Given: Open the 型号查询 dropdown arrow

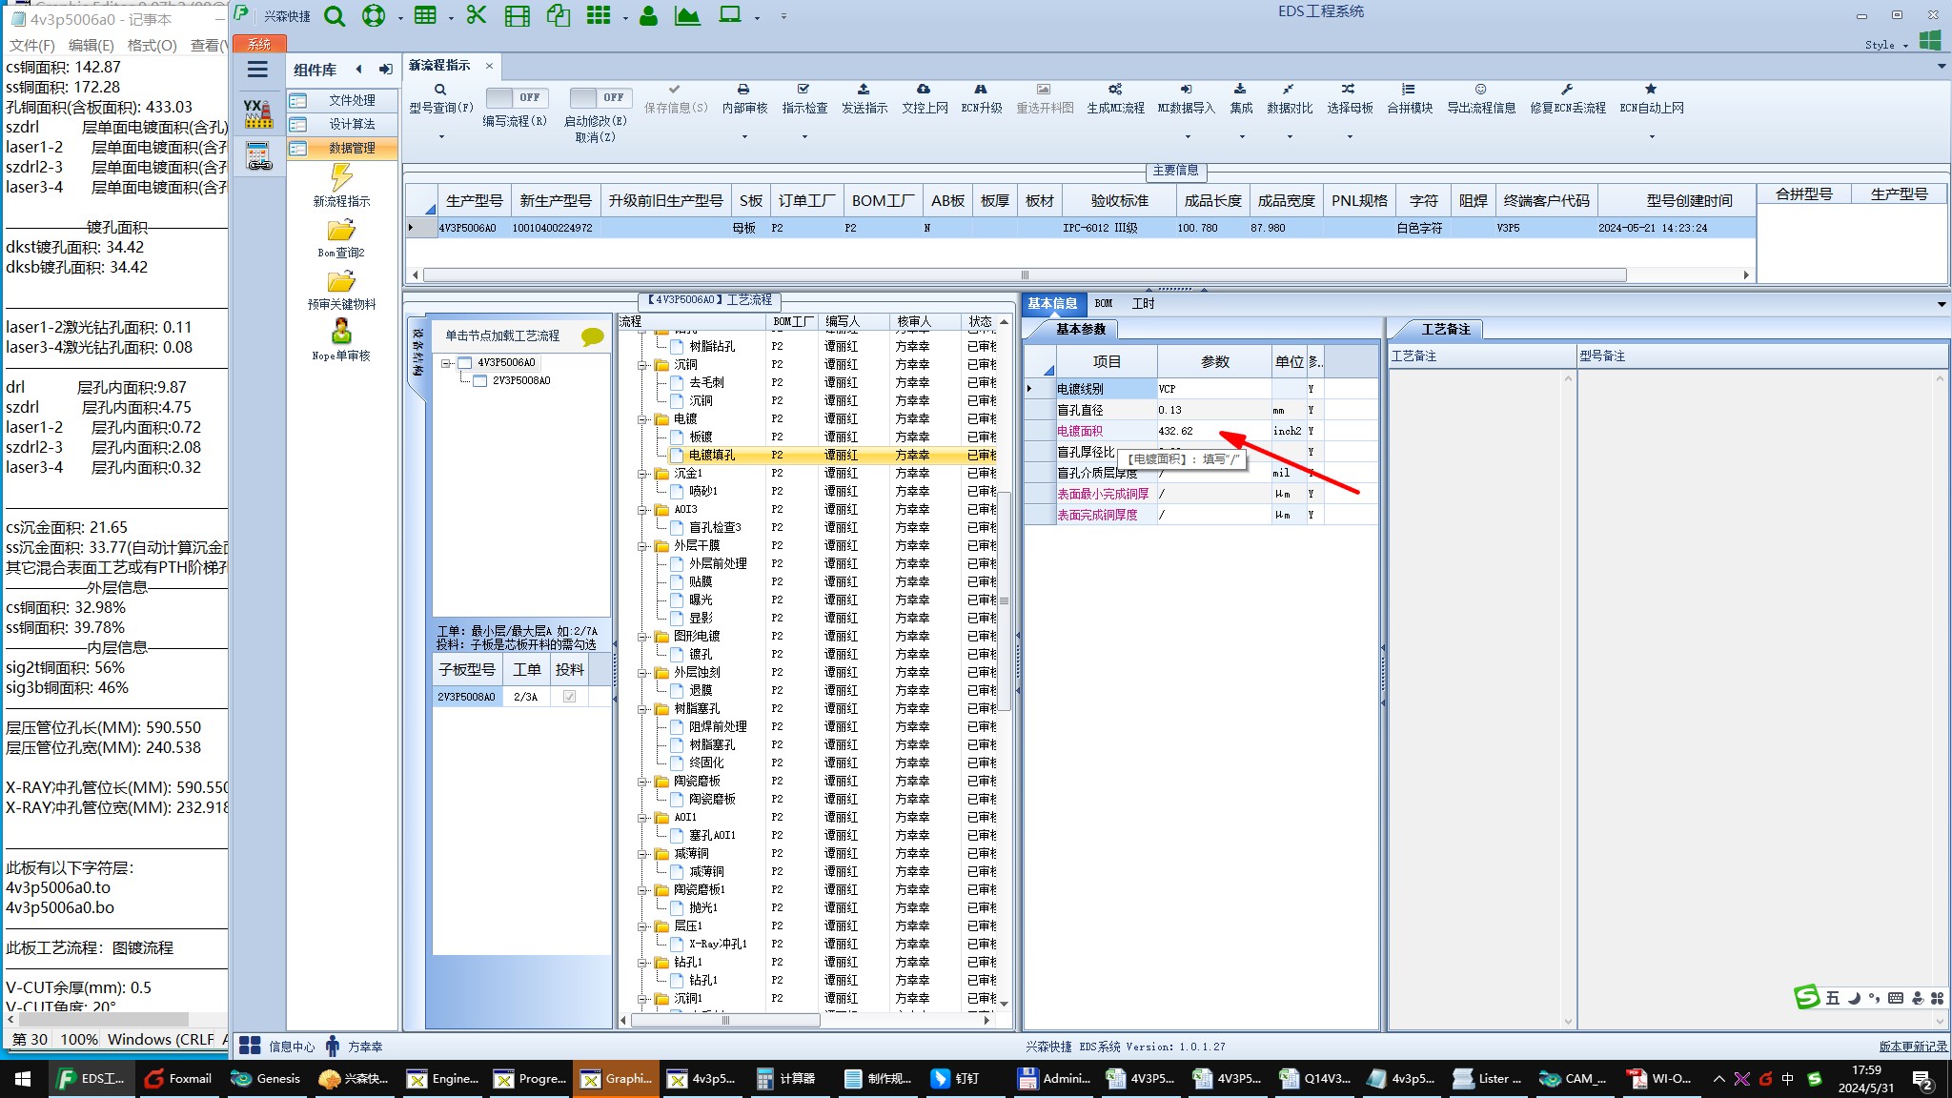Looking at the screenshot, I should (441, 137).
